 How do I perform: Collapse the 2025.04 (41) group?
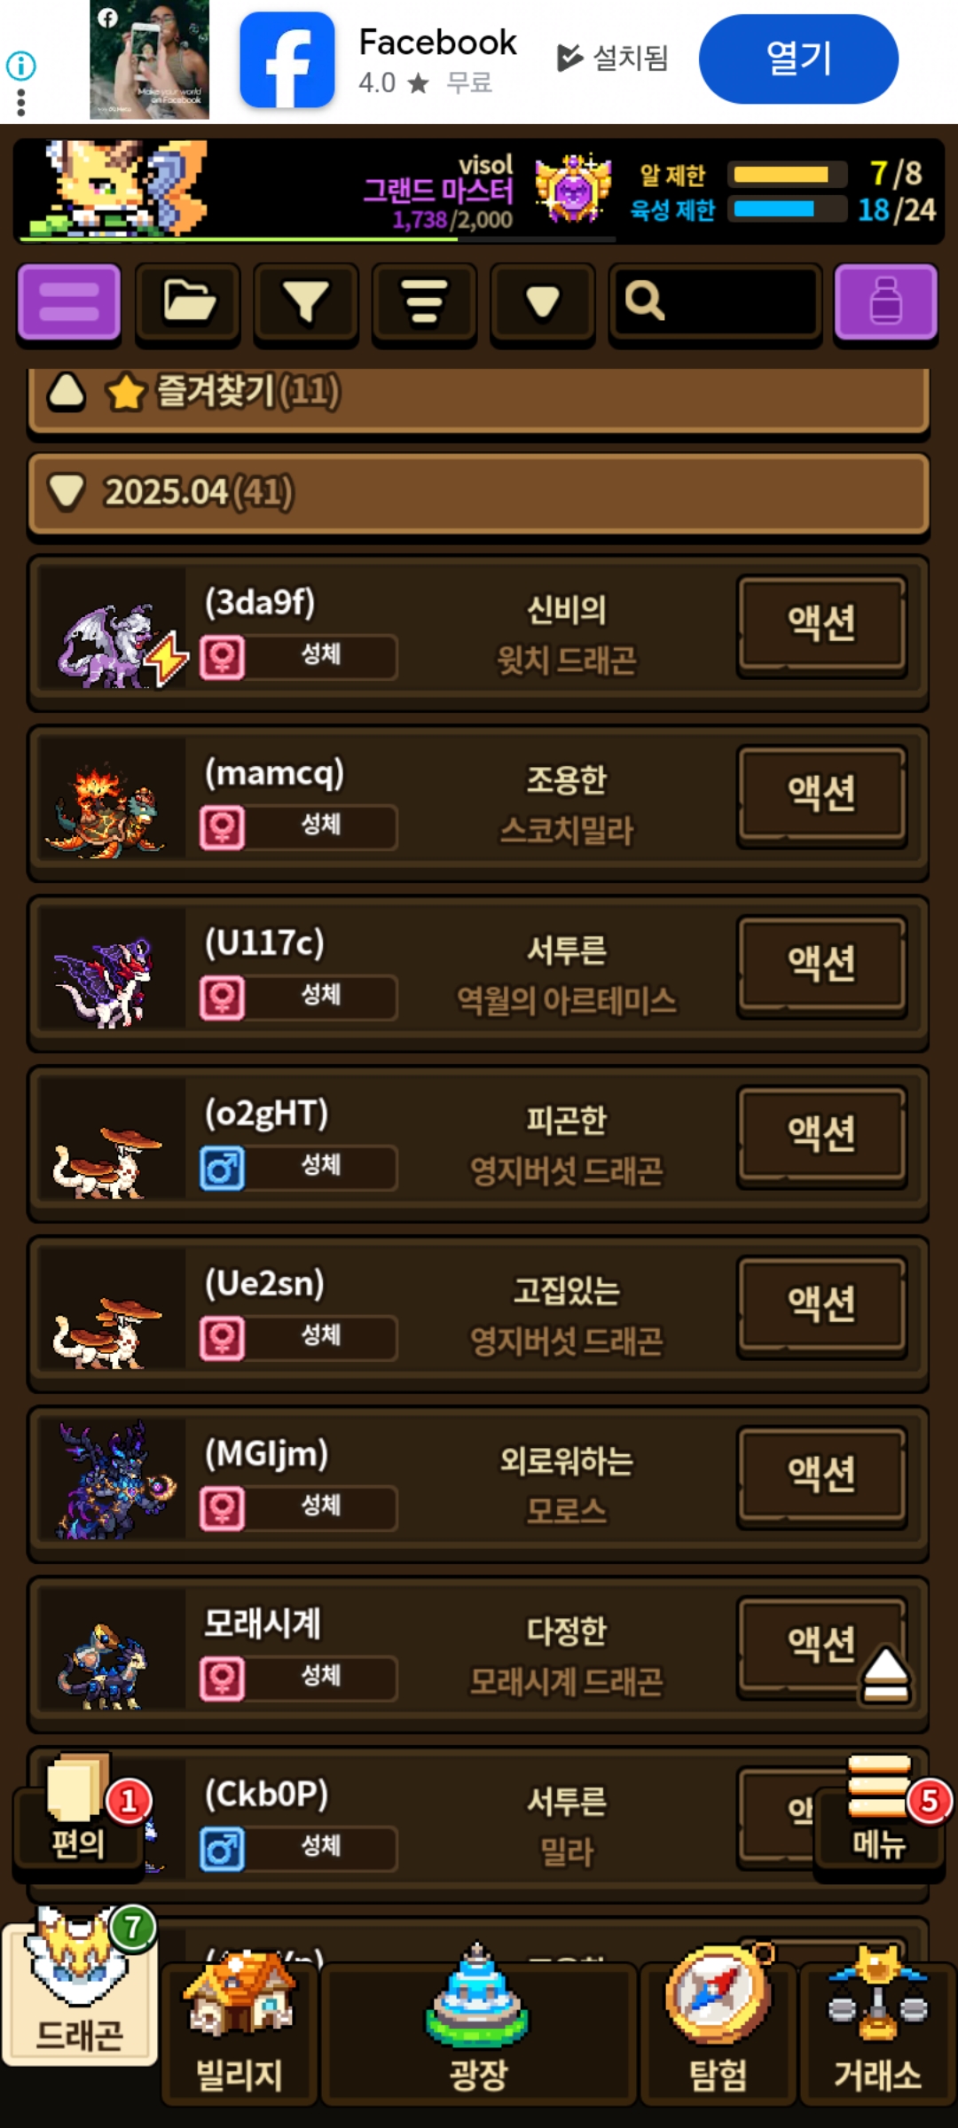click(x=479, y=494)
